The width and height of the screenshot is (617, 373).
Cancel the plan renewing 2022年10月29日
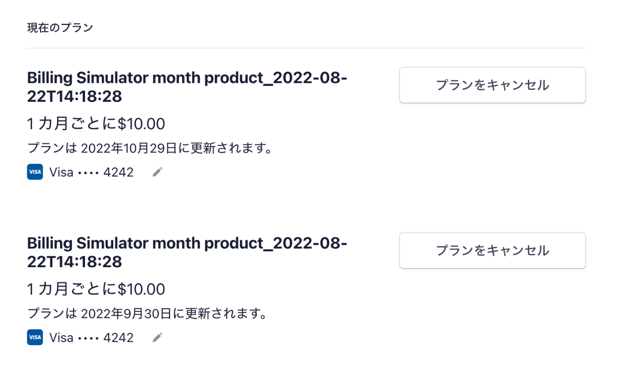(x=492, y=85)
